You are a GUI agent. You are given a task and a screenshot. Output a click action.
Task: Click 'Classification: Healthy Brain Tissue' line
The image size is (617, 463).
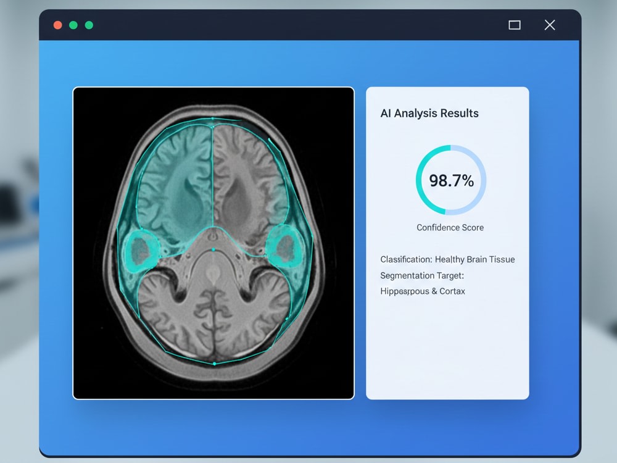[447, 259]
